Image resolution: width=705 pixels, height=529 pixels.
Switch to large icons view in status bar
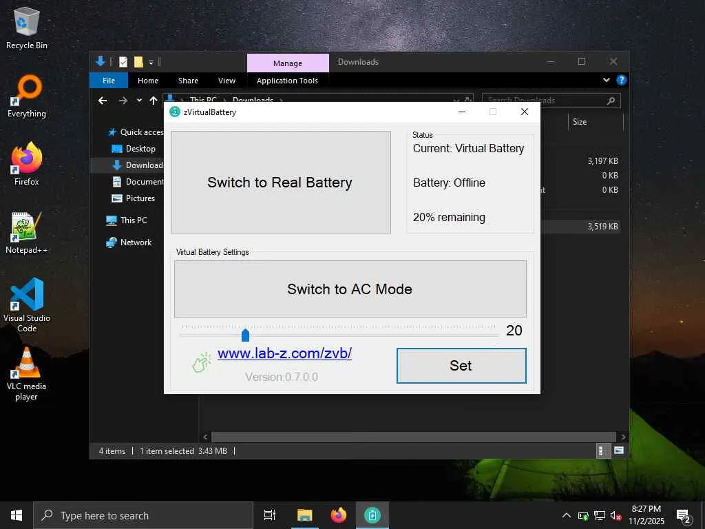pyautogui.click(x=619, y=450)
